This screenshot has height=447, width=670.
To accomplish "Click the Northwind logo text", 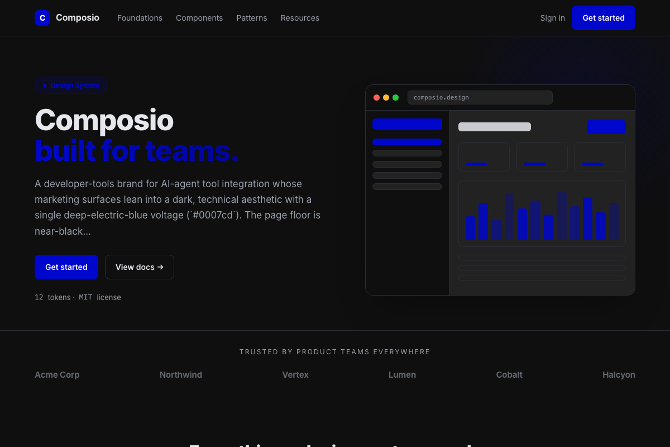I will click(x=181, y=375).
